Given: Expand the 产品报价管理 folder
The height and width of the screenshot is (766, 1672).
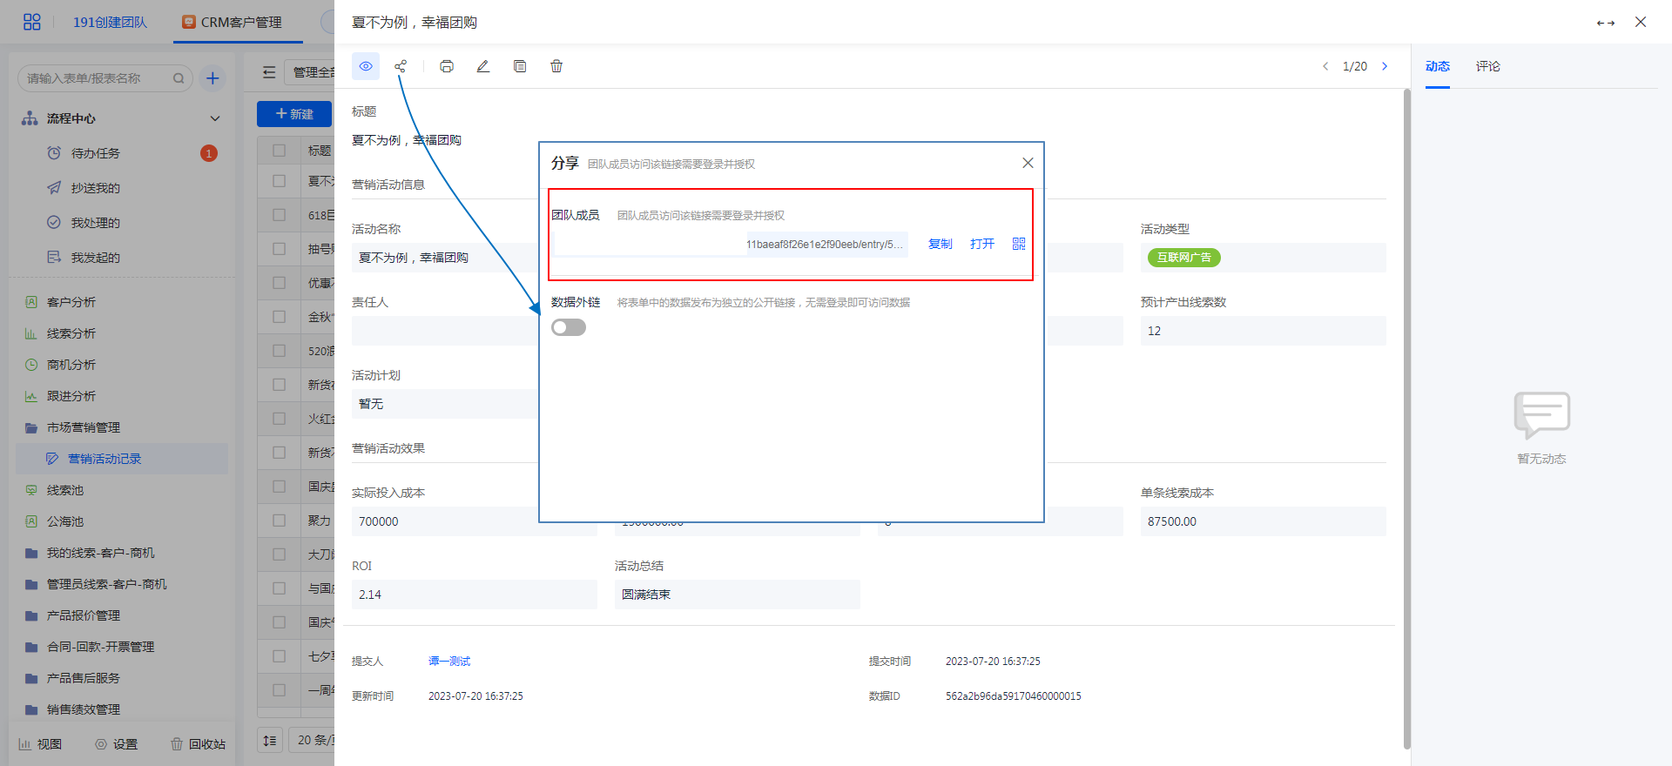Looking at the screenshot, I should [x=84, y=615].
